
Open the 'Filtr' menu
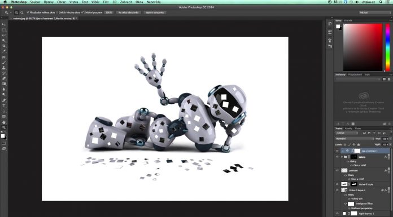pyautogui.click(x=106, y=2)
